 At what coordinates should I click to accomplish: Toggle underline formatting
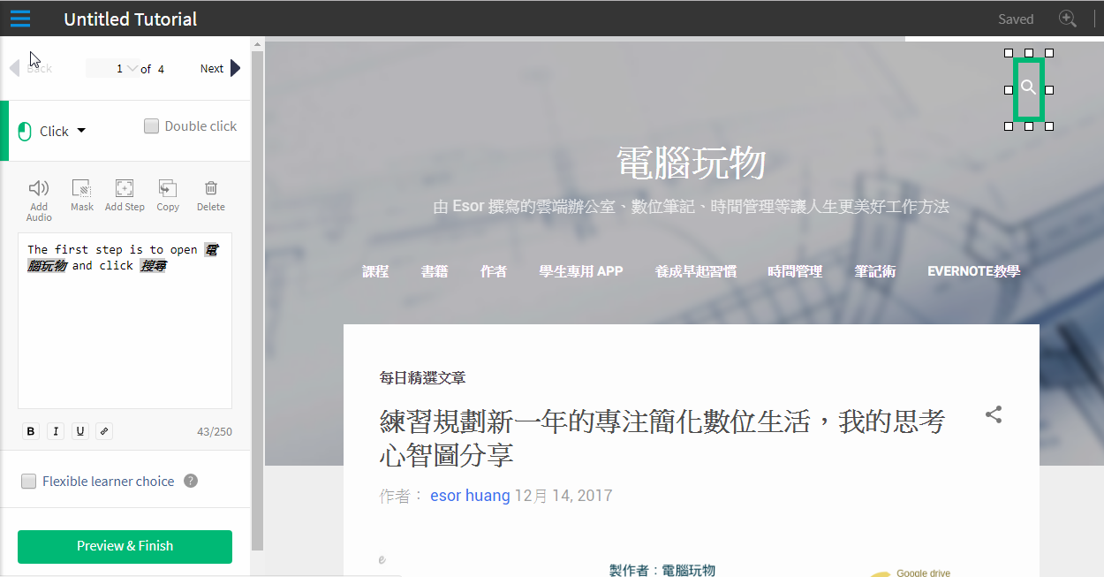(80, 431)
